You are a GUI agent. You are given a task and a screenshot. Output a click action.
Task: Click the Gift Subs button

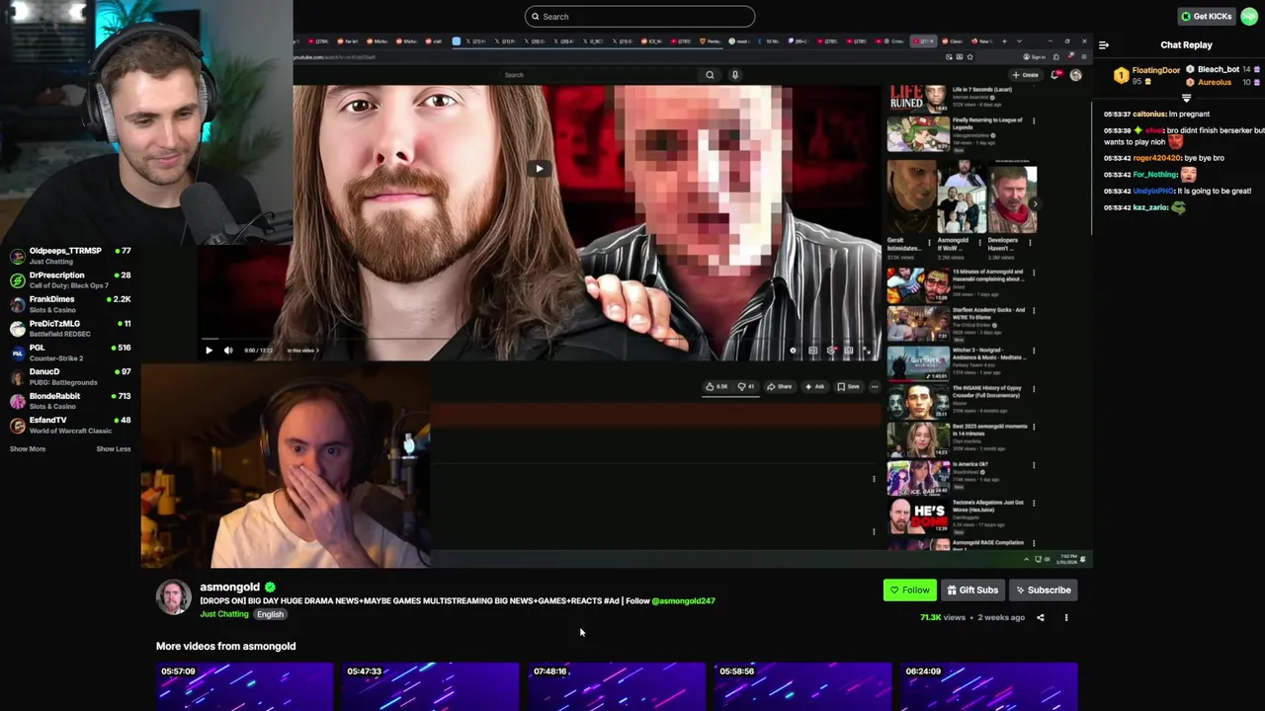972,590
